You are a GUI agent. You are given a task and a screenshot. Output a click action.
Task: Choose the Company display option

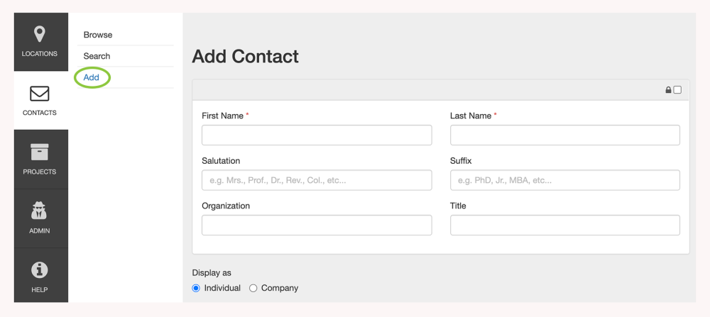pyautogui.click(x=253, y=288)
